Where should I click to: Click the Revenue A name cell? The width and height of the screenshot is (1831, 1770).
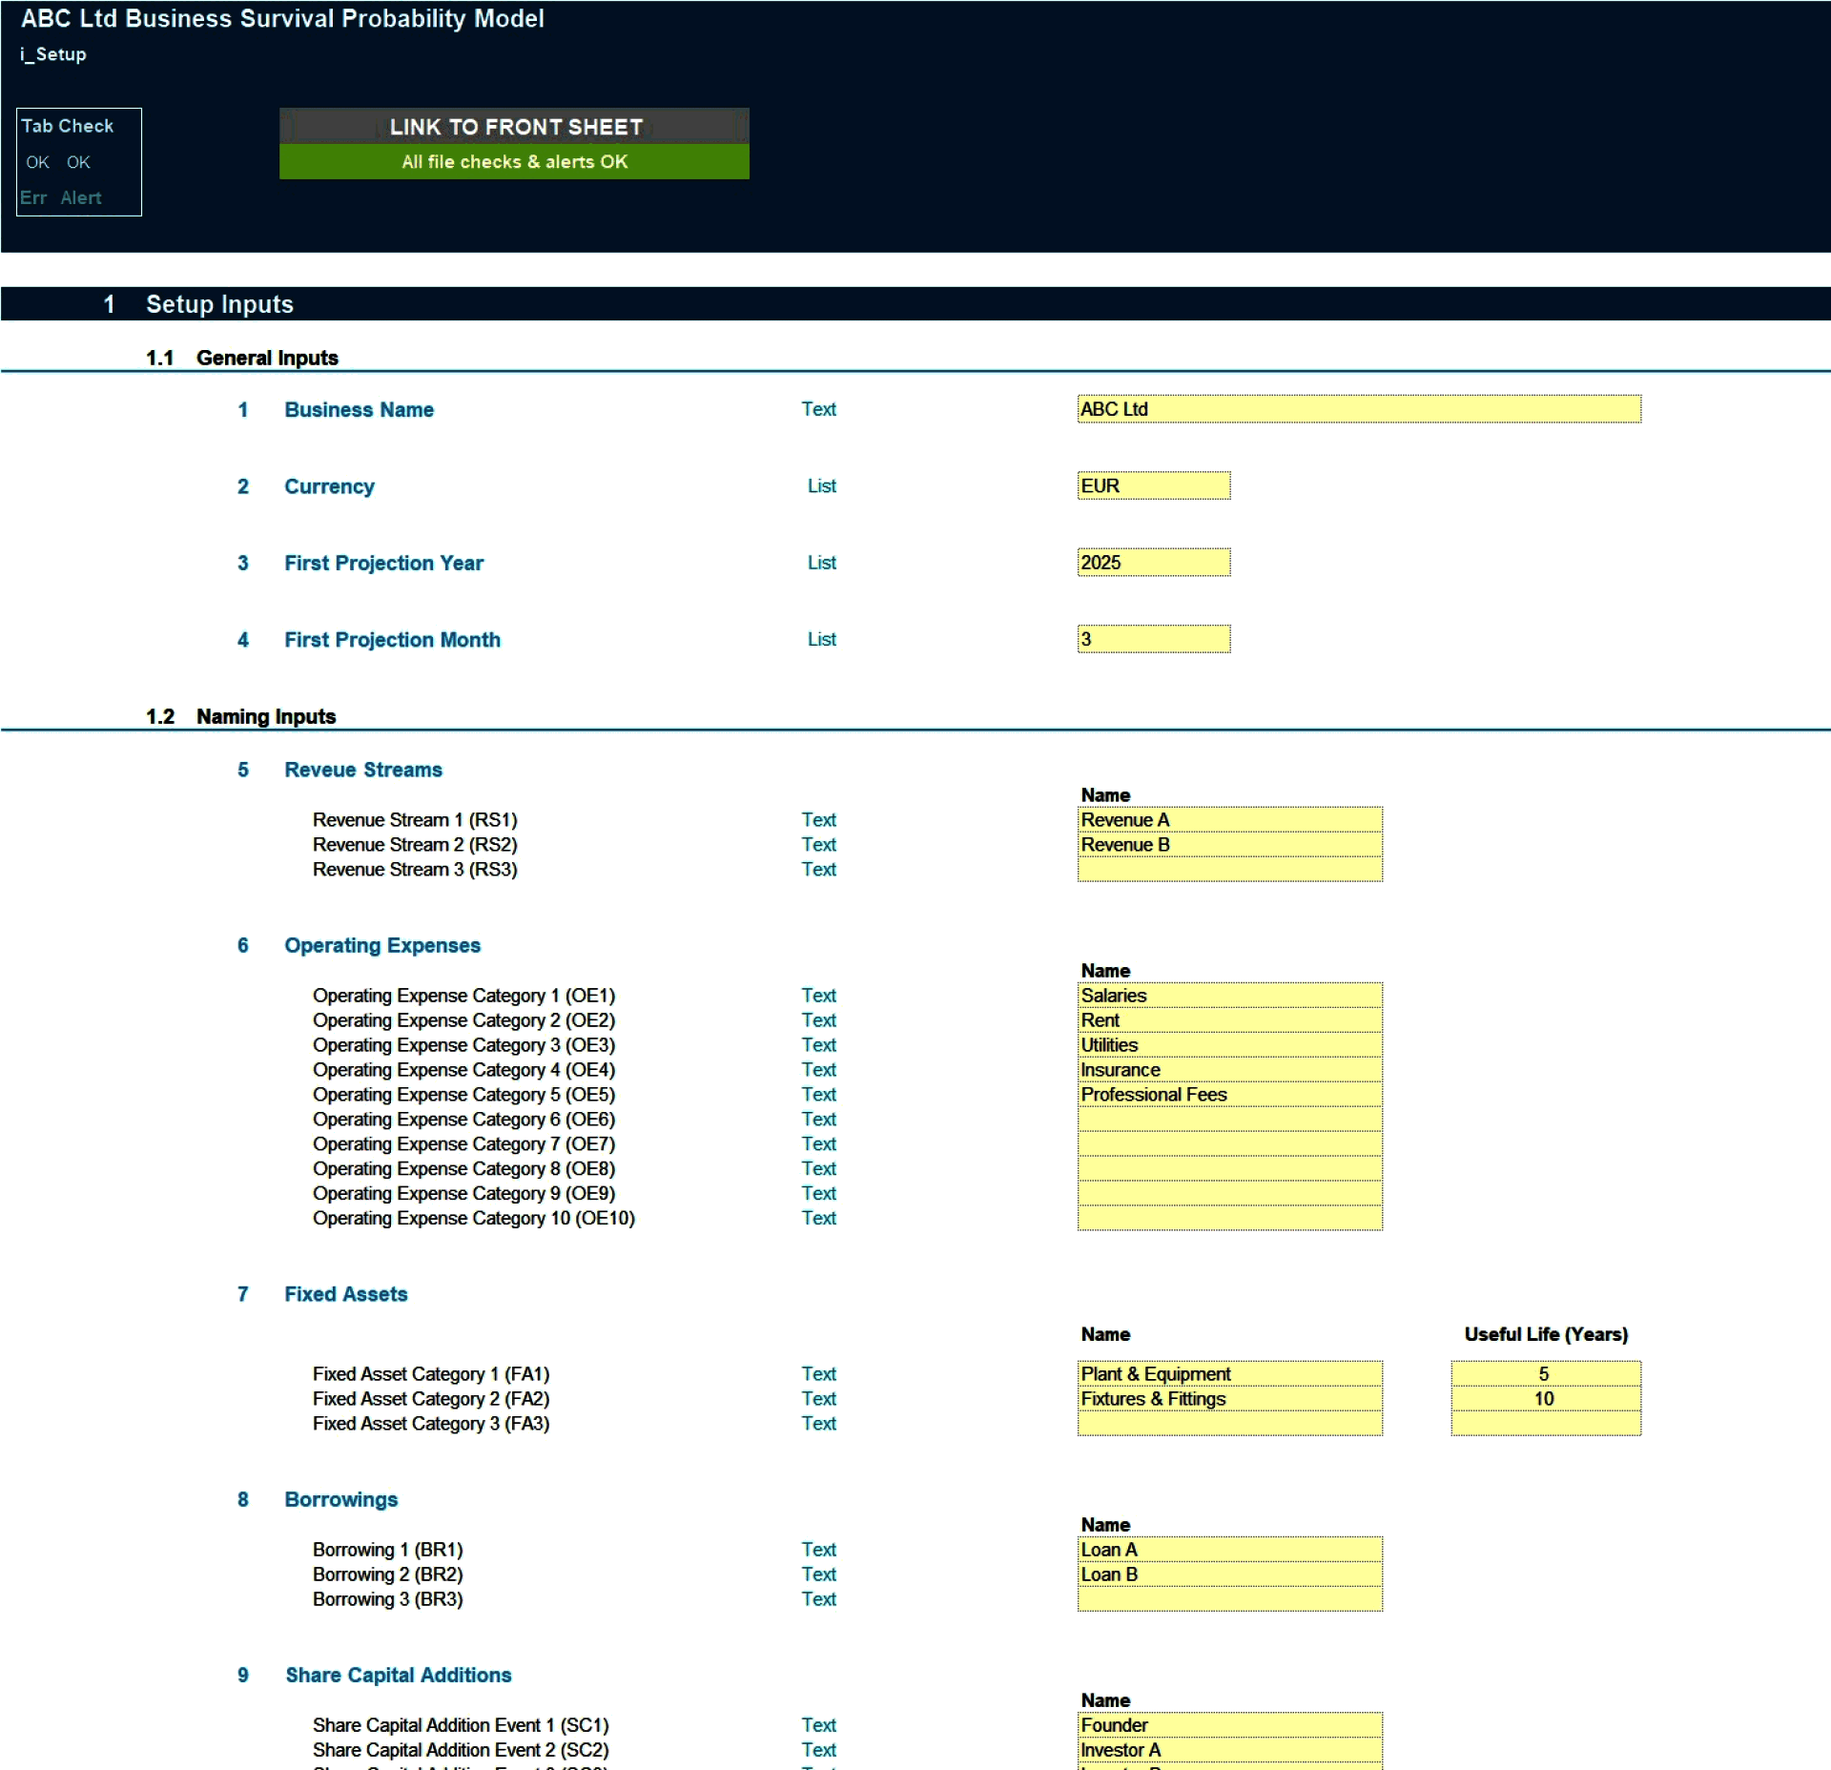point(1229,819)
